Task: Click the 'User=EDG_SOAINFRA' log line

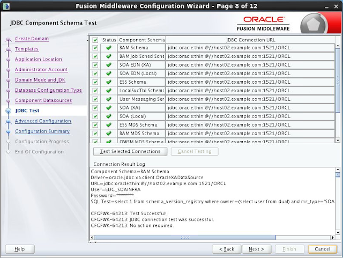Action: click(116, 190)
